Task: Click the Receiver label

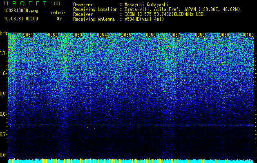Action: pyautogui.click(x=83, y=14)
